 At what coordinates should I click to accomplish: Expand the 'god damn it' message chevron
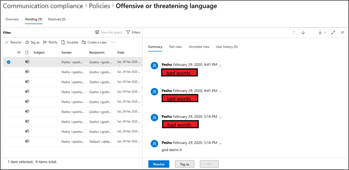point(221,143)
